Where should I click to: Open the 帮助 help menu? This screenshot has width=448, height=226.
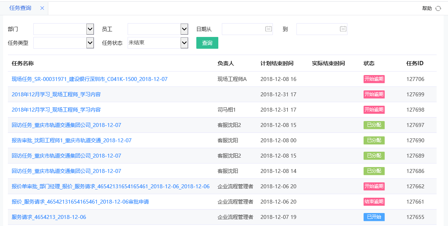click(x=427, y=8)
